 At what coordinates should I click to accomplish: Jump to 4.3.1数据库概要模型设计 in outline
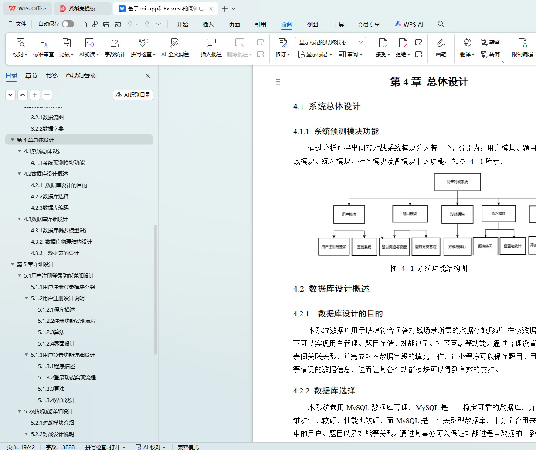[60, 230]
